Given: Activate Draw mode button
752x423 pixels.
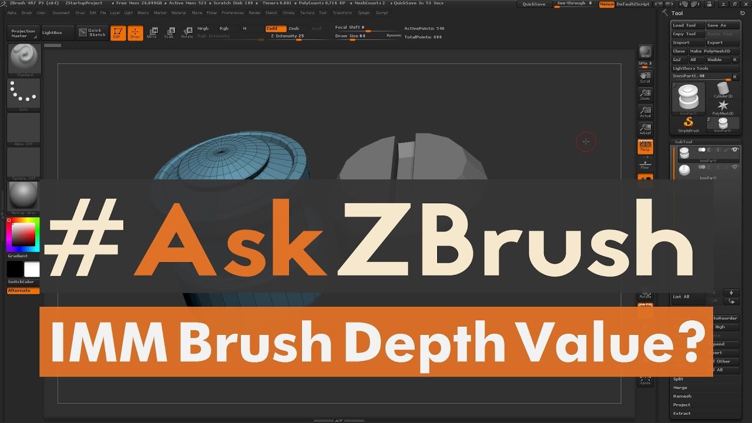Looking at the screenshot, I should pos(135,33).
